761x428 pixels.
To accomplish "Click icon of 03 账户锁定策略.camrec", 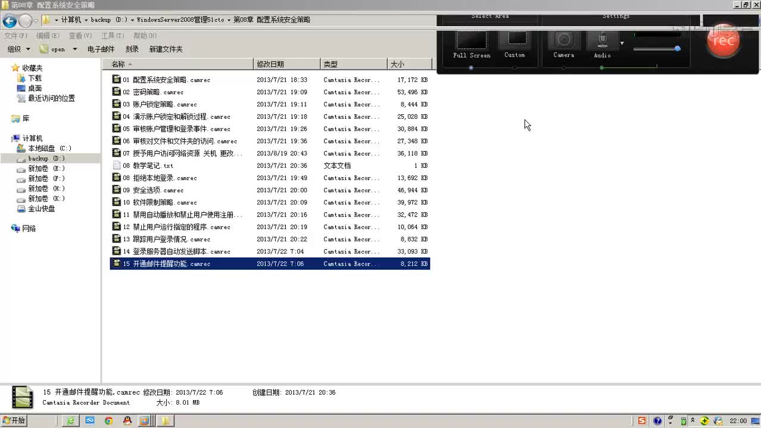I will pyautogui.click(x=117, y=104).
